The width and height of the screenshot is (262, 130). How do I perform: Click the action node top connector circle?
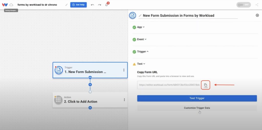[90, 92]
